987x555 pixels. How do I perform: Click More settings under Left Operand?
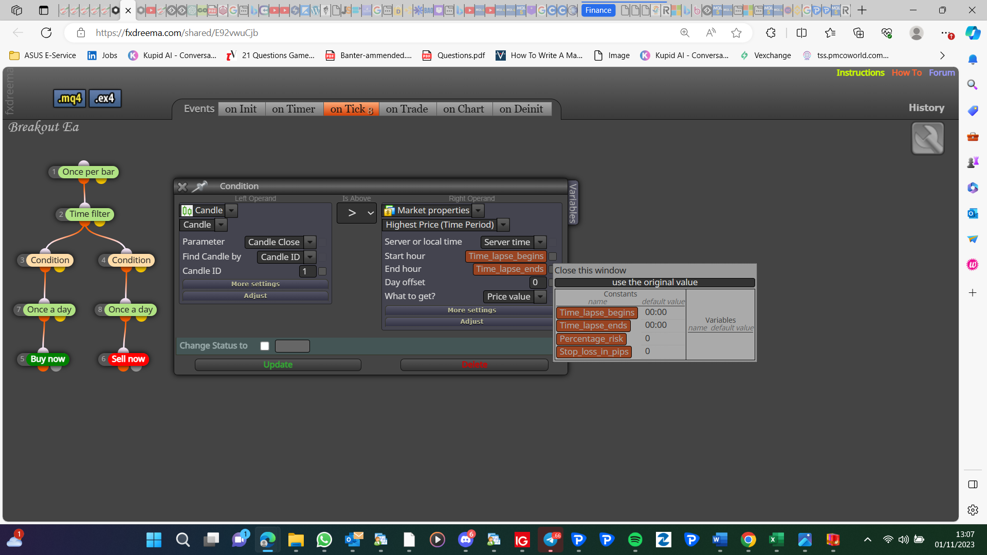[255, 284]
